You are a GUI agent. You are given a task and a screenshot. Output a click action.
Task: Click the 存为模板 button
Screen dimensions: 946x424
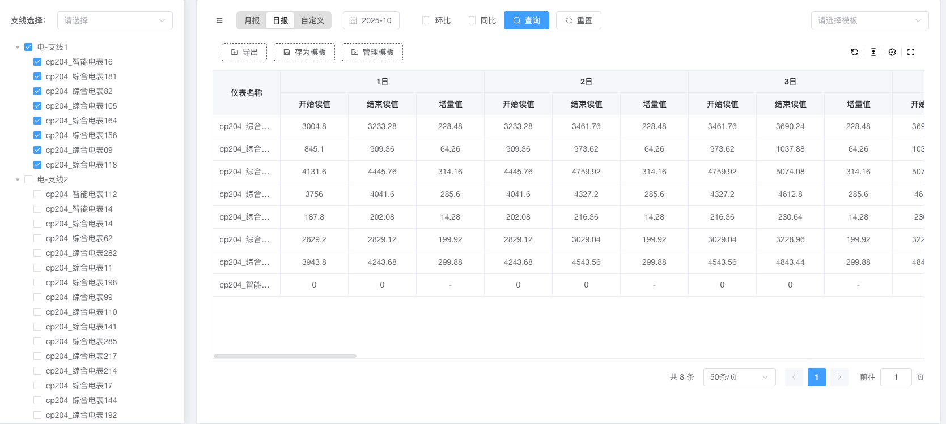tap(304, 52)
